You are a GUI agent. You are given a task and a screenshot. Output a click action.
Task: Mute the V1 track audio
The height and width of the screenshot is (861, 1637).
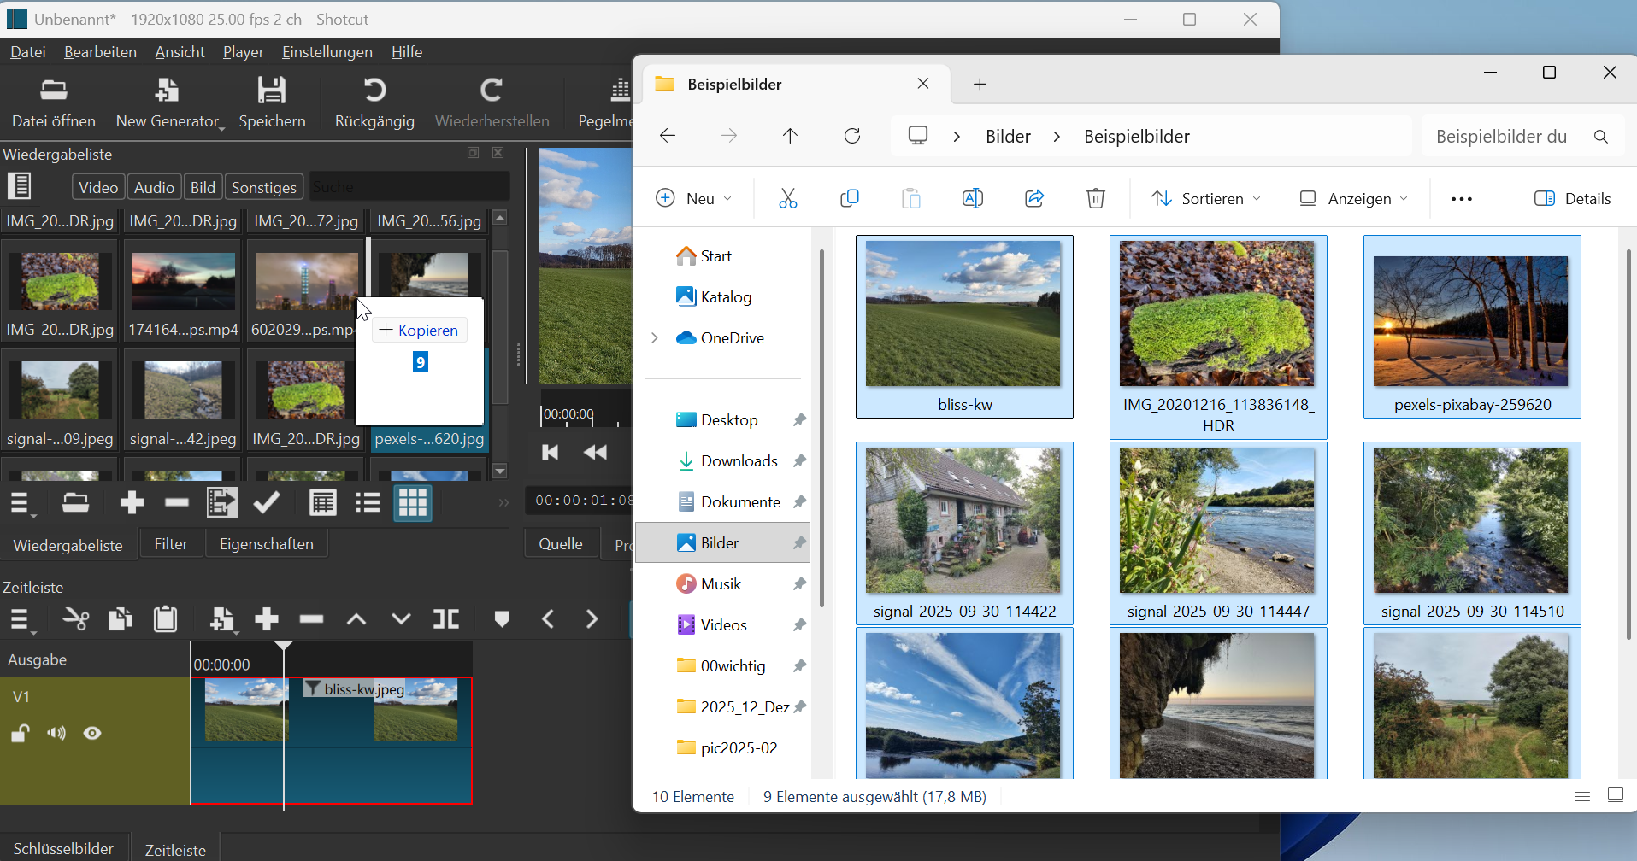click(56, 733)
